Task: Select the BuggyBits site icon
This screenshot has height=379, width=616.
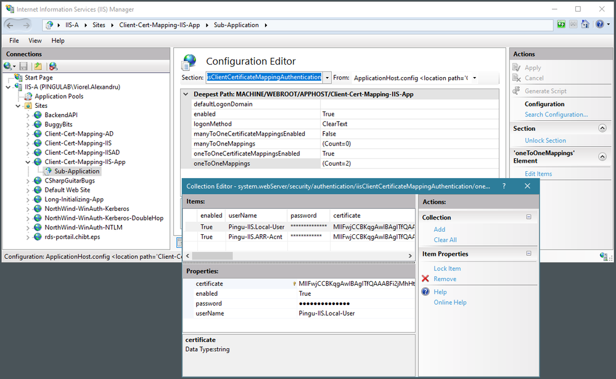Action: coord(38,124)
